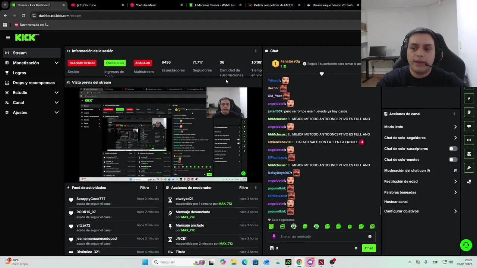Switch to ElMacarius Stream browser tab
Screen dimensions: 477x268
pyautogui.click(x=215, y=5)
